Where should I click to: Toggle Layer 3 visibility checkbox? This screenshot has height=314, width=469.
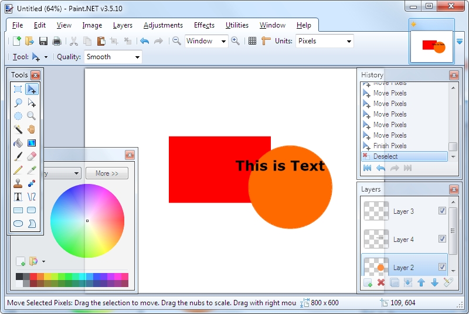pyautogui.click(x=442, y=211)
